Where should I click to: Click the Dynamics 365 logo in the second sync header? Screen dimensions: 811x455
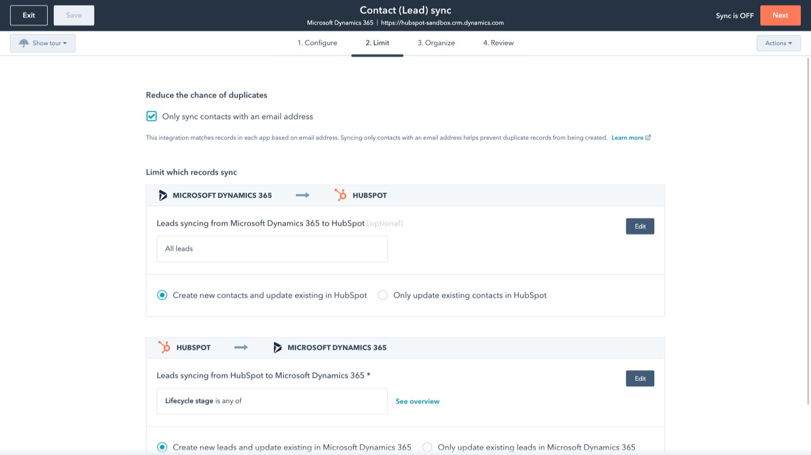coord(278,347)
